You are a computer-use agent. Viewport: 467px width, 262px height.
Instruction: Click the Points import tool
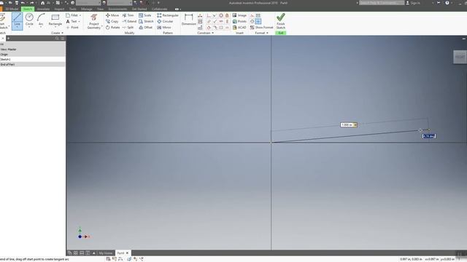point(239,21)
